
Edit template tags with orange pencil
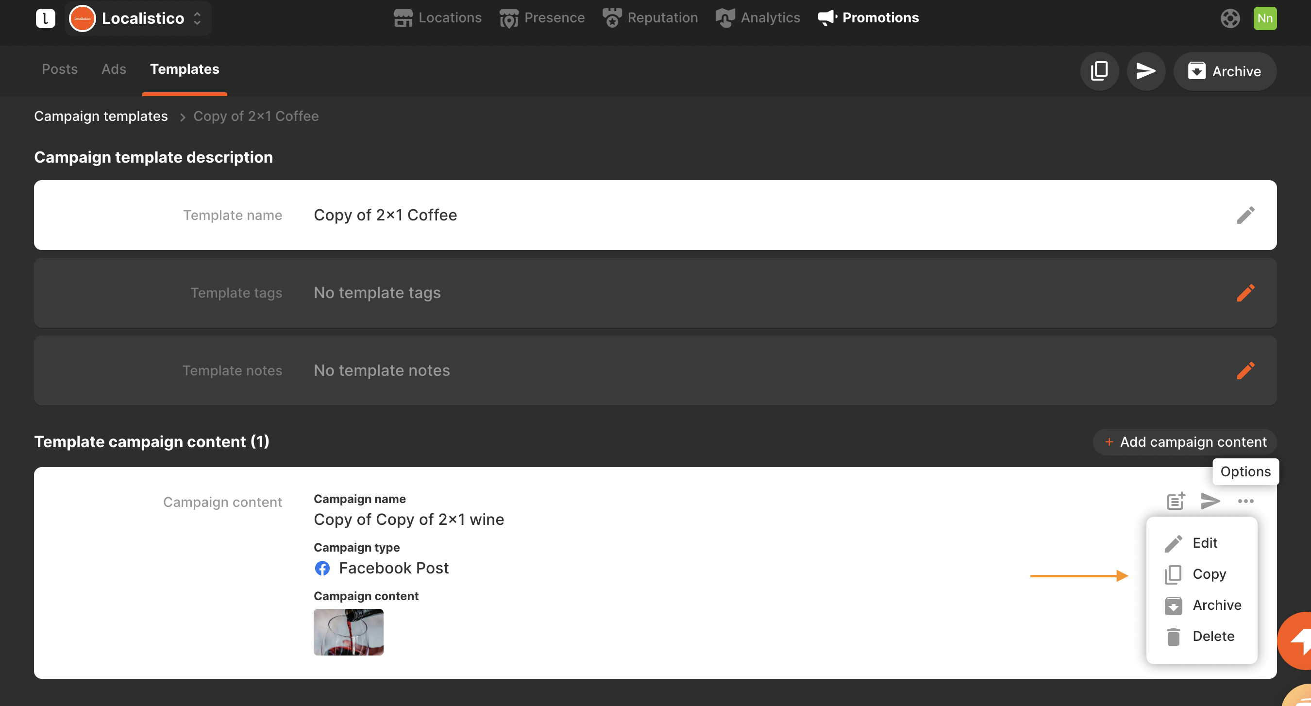click(1245, 293)
